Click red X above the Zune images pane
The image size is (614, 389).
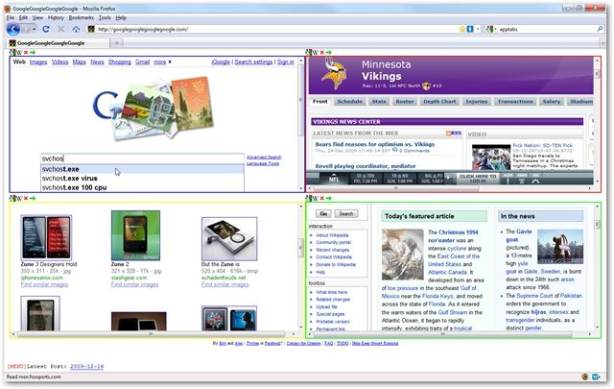coord(26,198)
